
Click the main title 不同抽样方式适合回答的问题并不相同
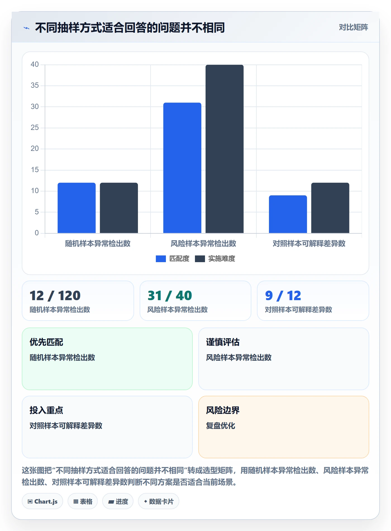[130, 28]
